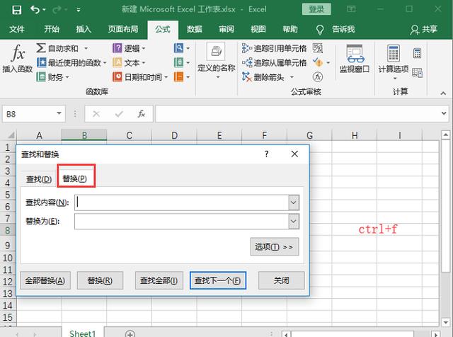Click Remove Arrows (删除箭头)
Screen dimensions: 453x337
263,77
